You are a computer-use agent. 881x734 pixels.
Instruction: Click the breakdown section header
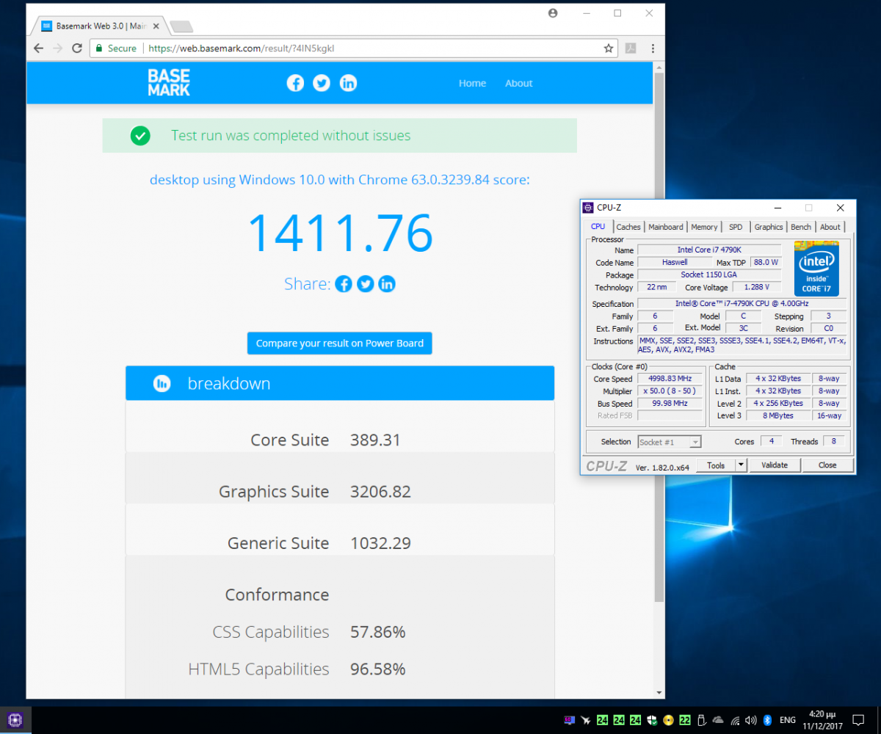(x=339, y=383)
